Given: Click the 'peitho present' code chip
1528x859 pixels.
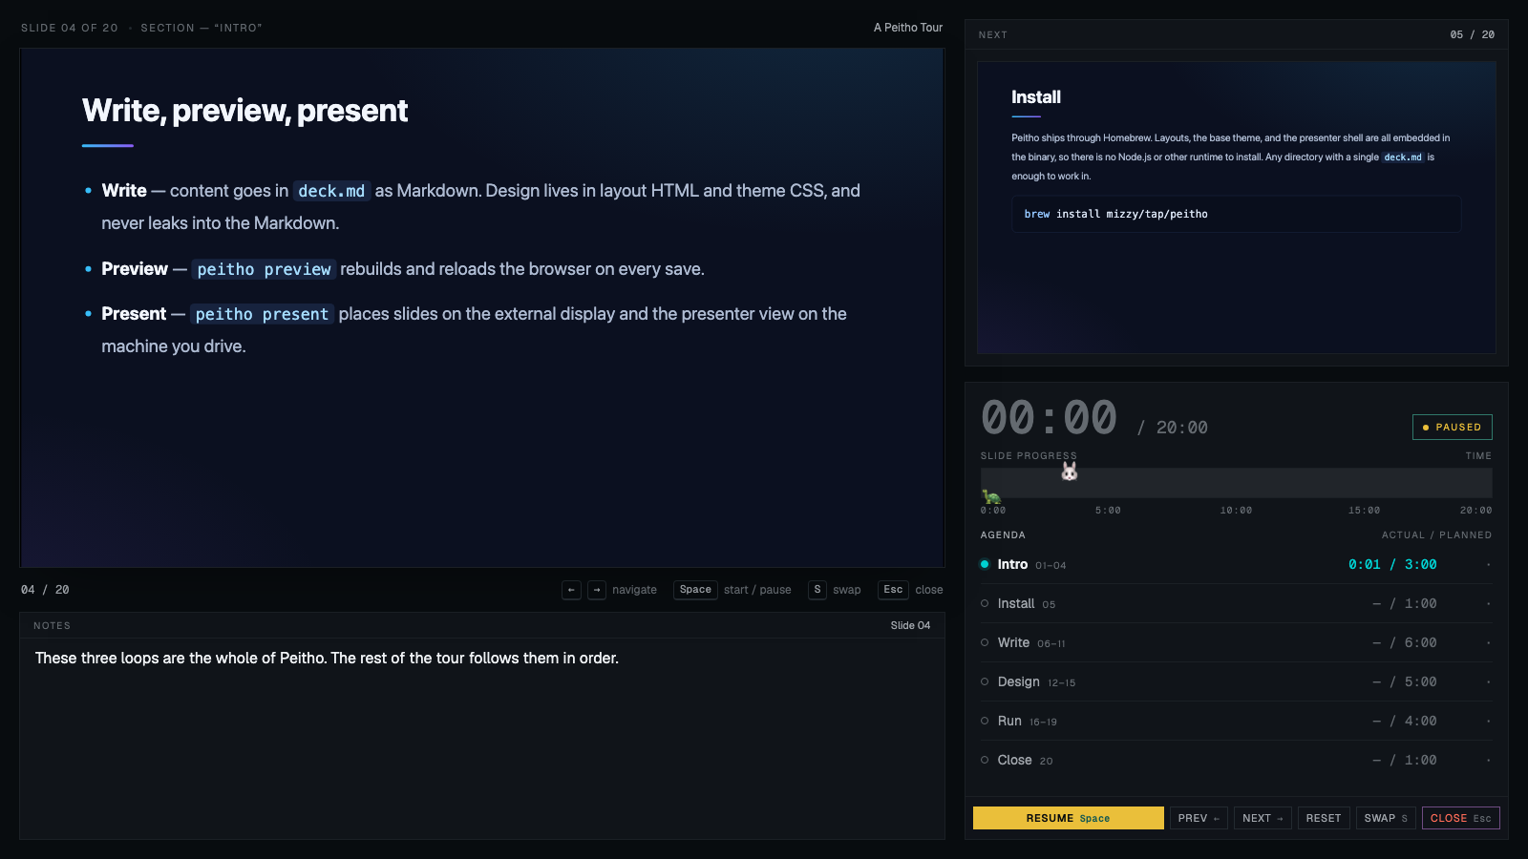Looking at the screenshot, I should (262, 314).
